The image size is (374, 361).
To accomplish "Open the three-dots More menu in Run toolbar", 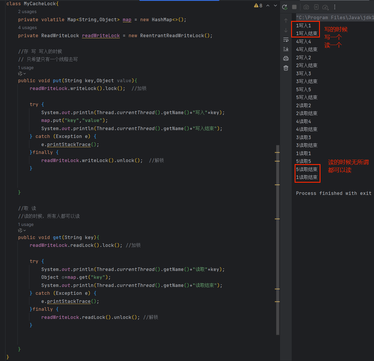I will (x=335, y=7).
